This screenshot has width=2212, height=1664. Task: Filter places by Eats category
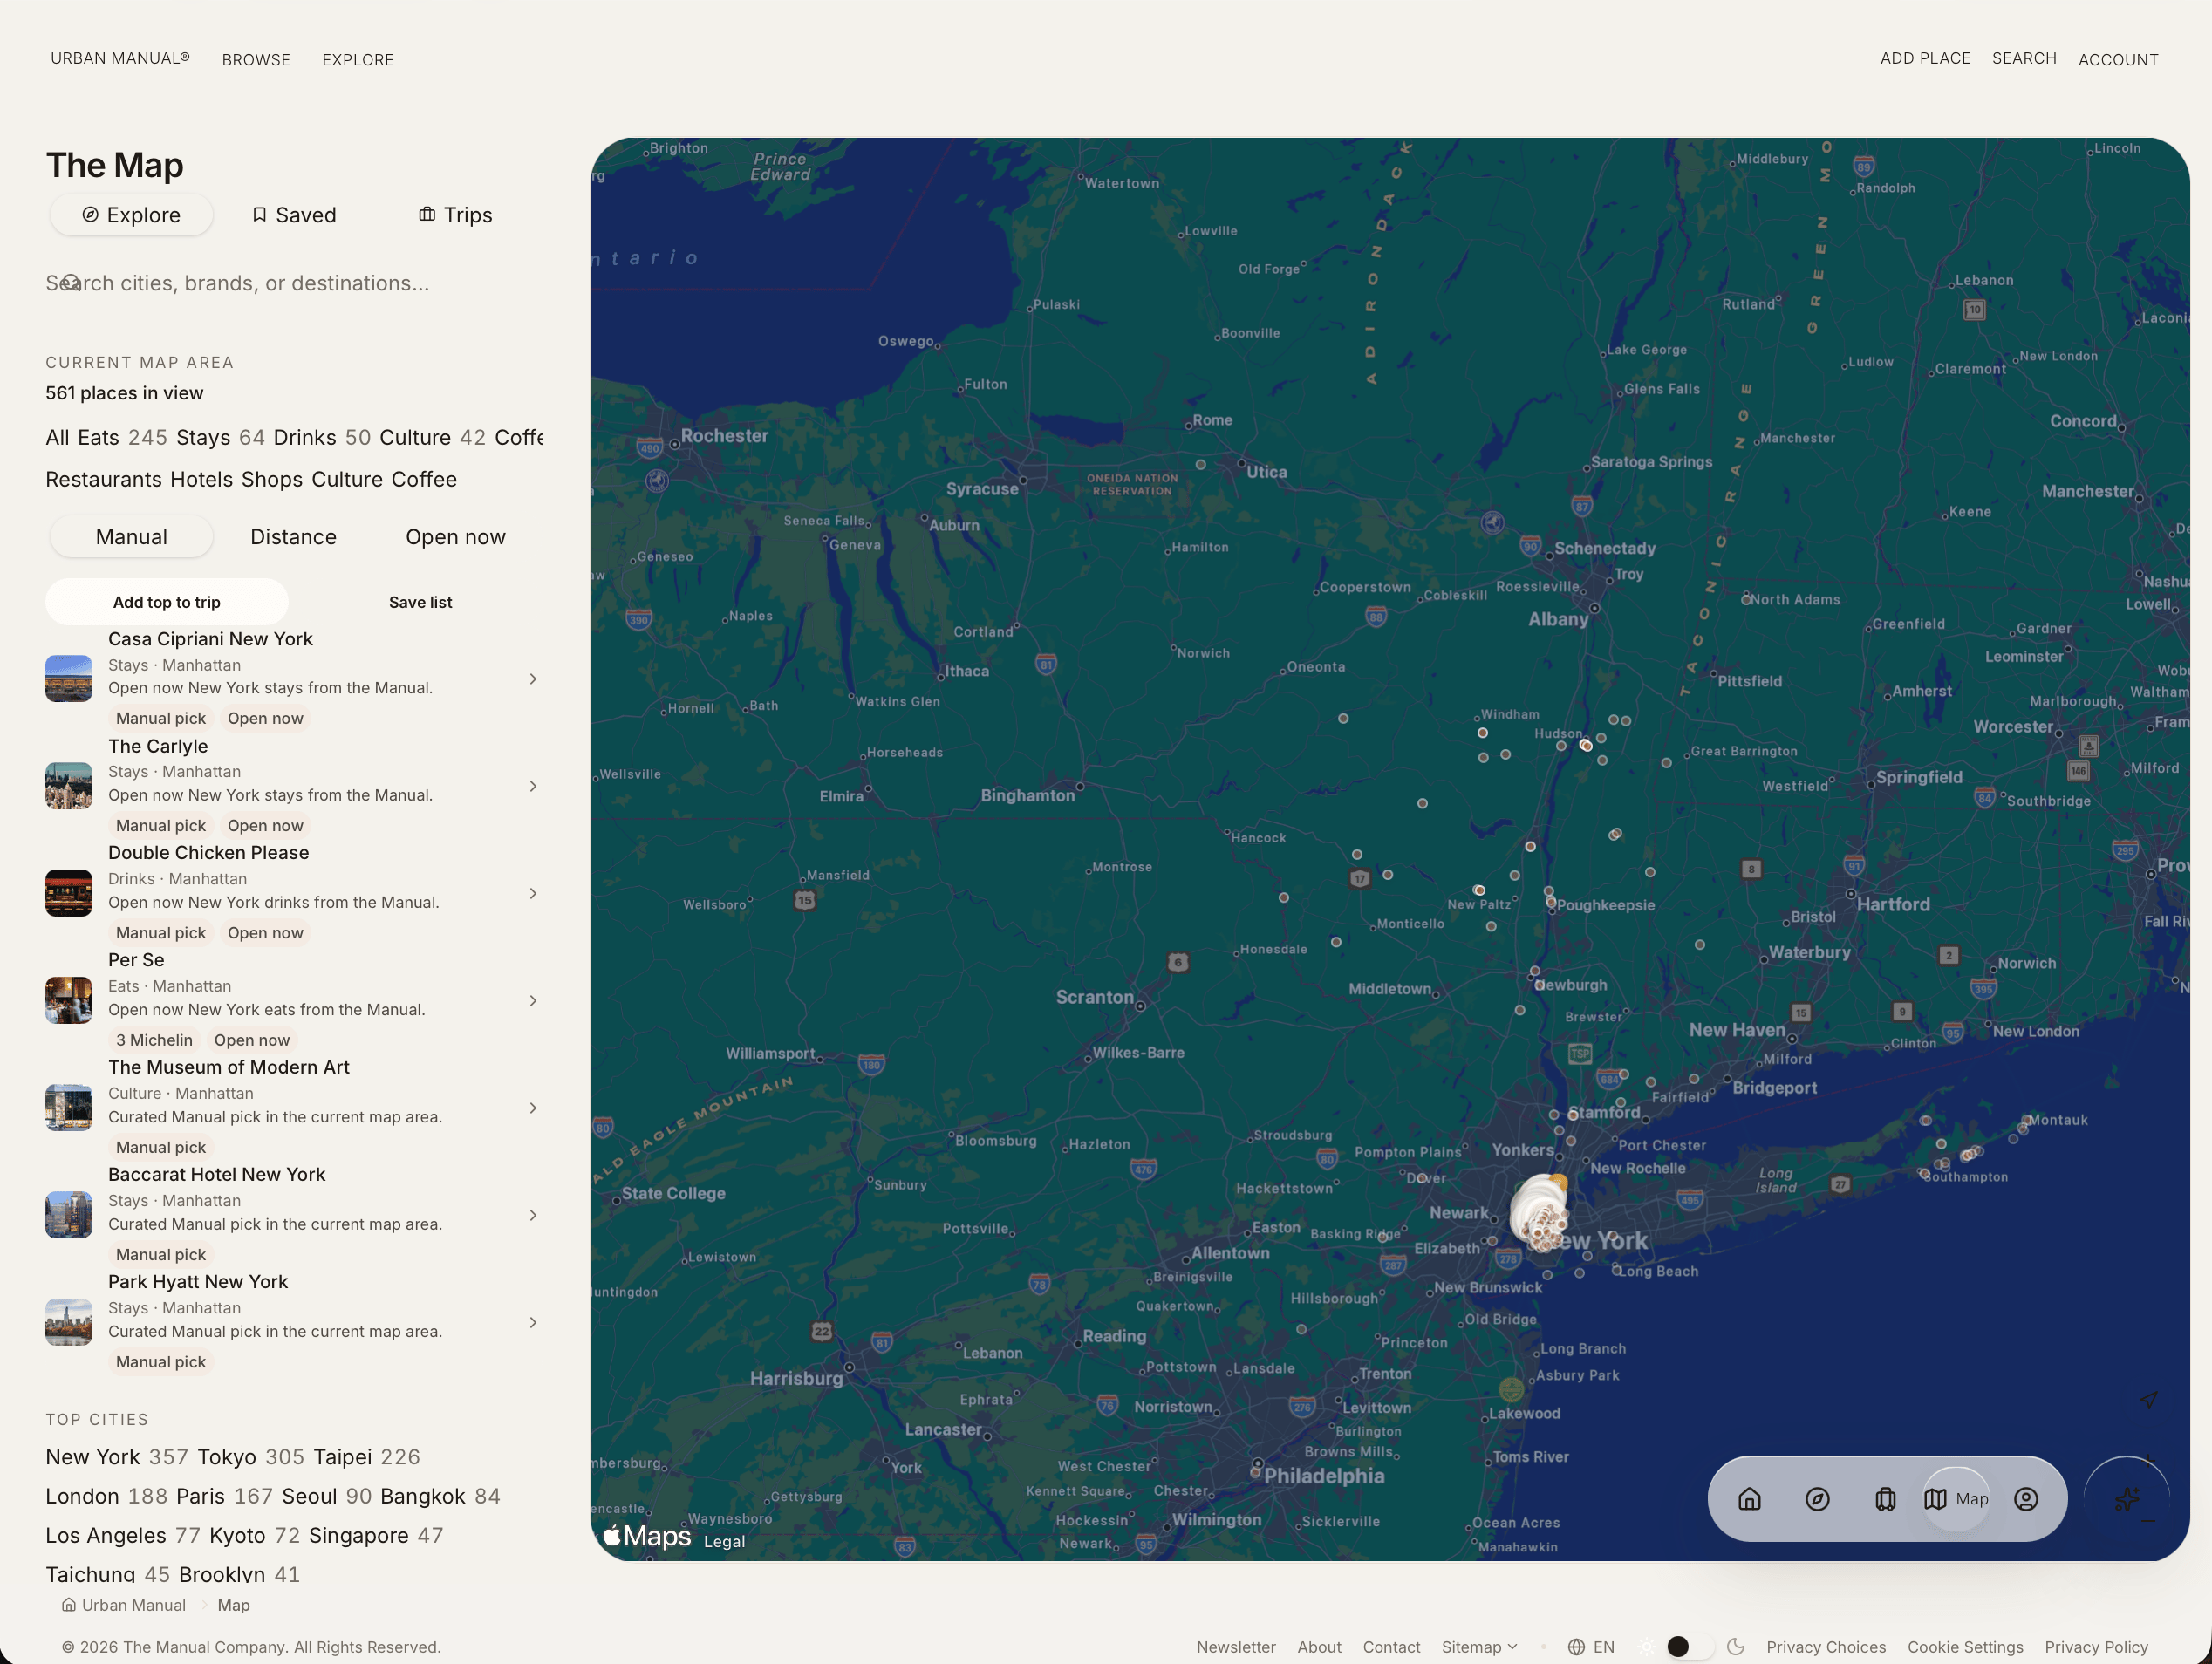click(122, 438)
